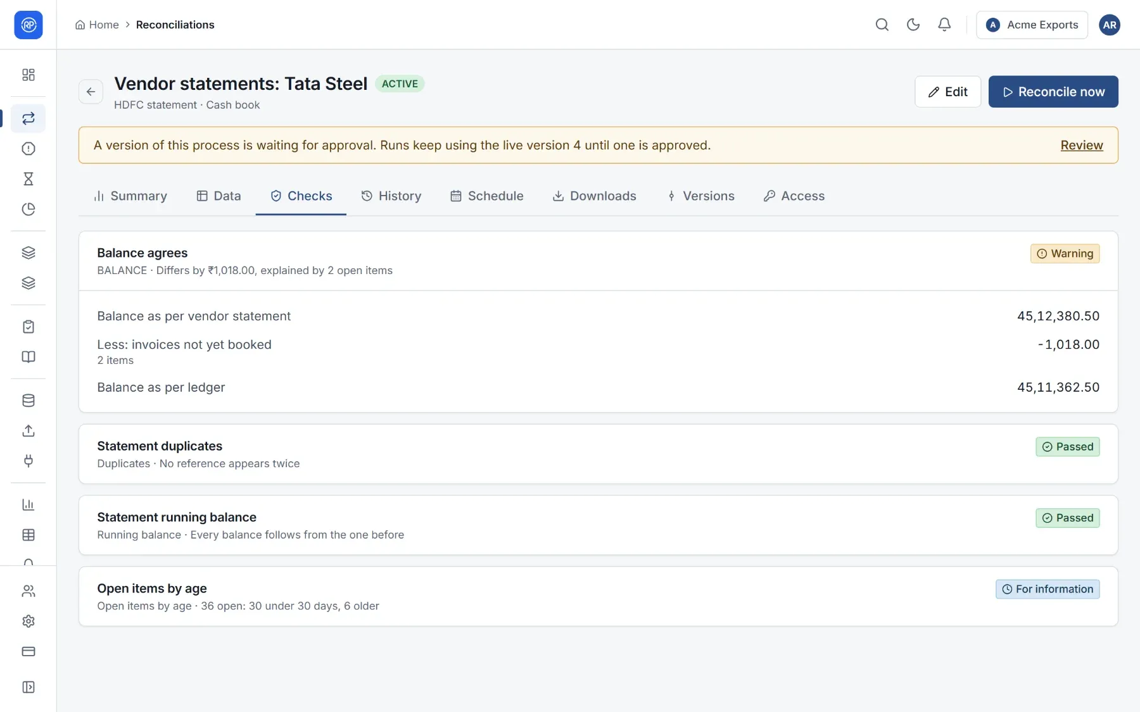Click the app logo in top-left

[x=28, y=25]
